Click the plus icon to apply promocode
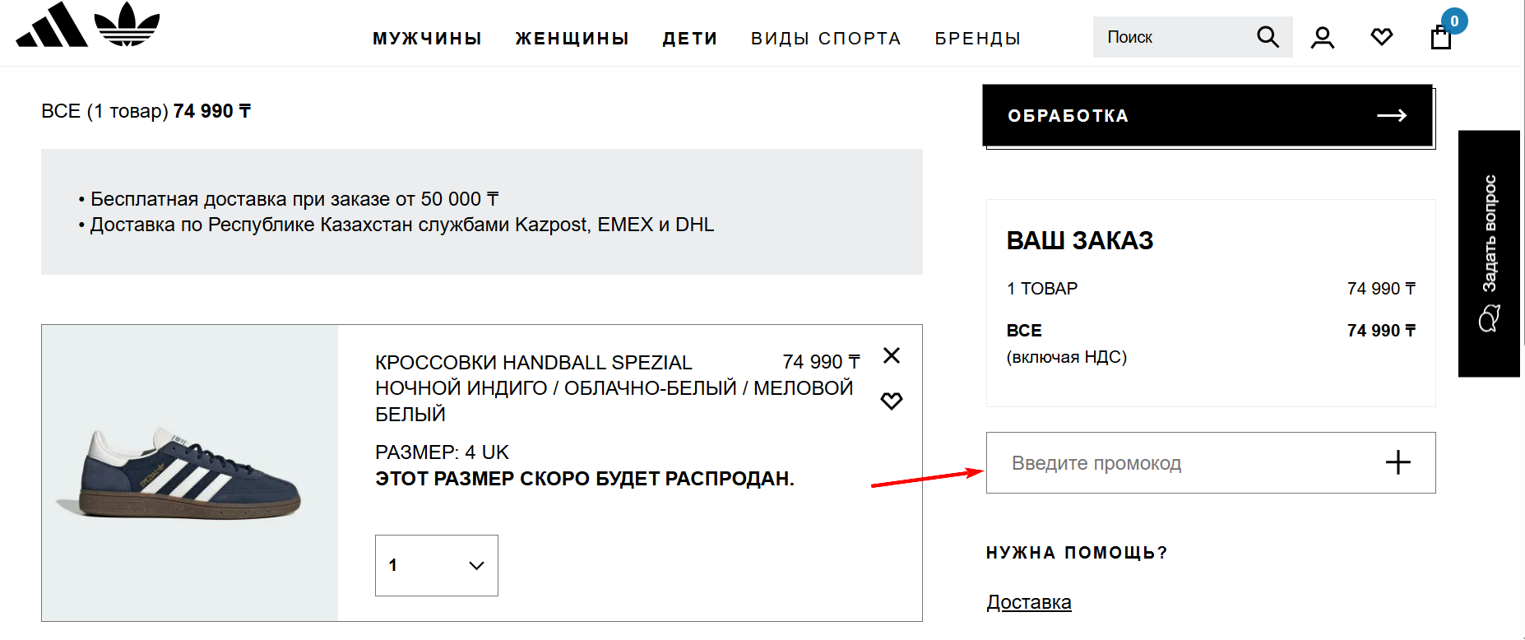Viewport: 1525px width, 640px height. 1397,462
